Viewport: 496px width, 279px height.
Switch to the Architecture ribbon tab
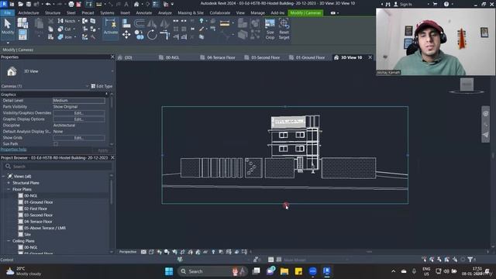[x=29, y=13]
